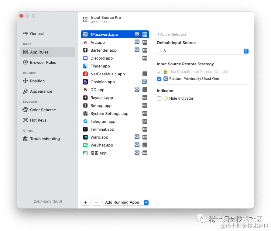Click the Input Source Pro grid icon in header
The height and width of the screenshot is (231, 271).
pos(86,20)
